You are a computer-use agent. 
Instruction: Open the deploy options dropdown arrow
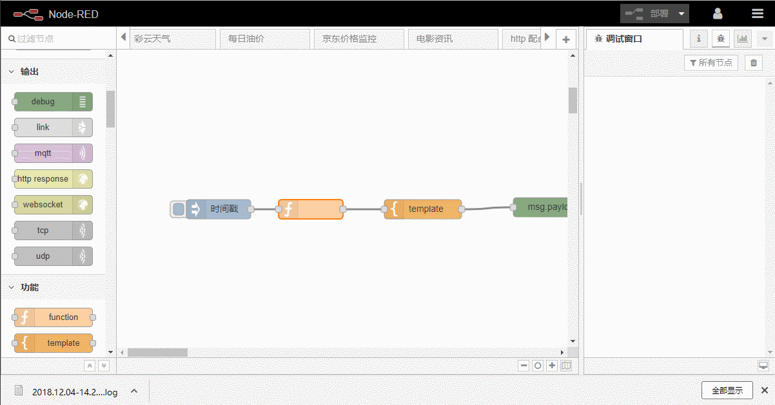pyautogui.click(x=682, y=13)
